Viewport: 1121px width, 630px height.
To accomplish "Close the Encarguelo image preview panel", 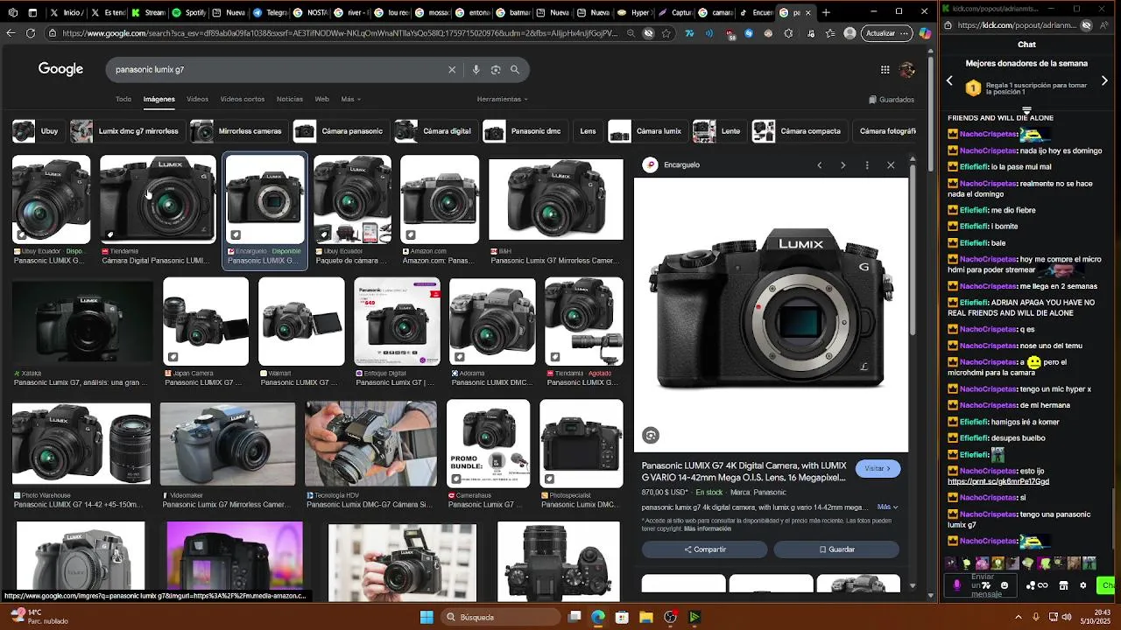I will [x=891, y=164].
